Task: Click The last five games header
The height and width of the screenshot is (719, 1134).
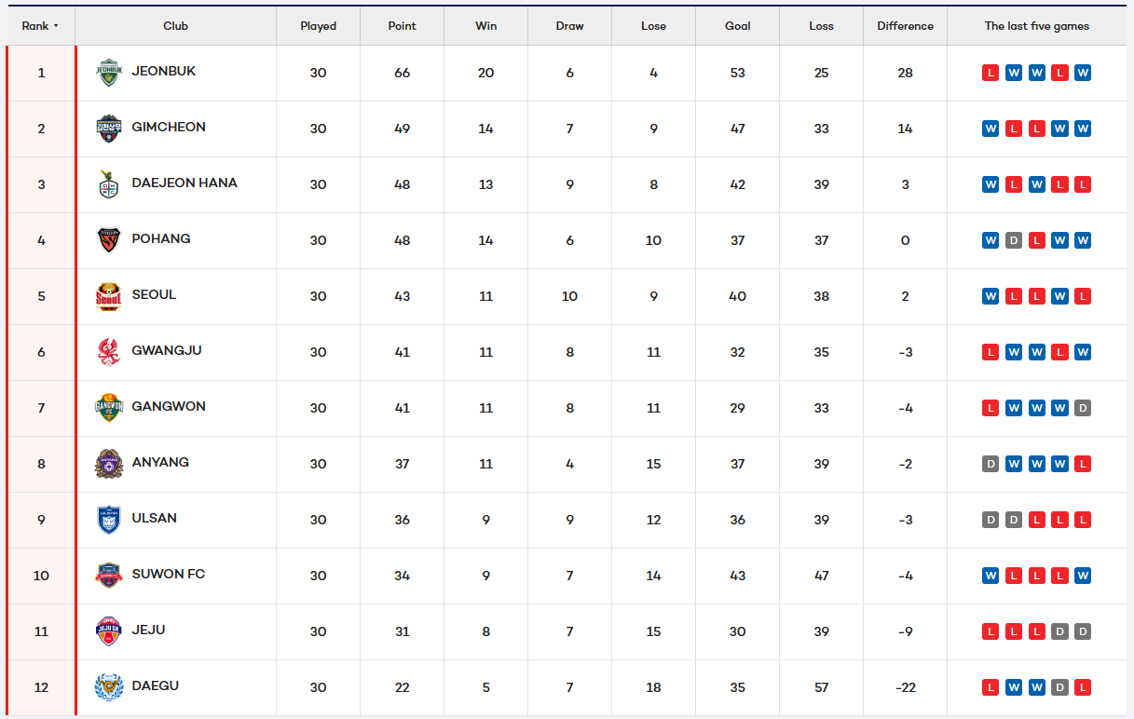Action: 1036,26
